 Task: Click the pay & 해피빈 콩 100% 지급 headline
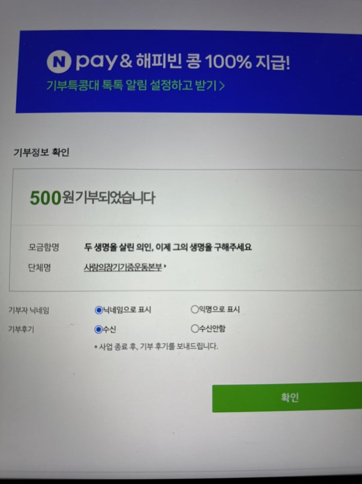(x=183, y=62)
